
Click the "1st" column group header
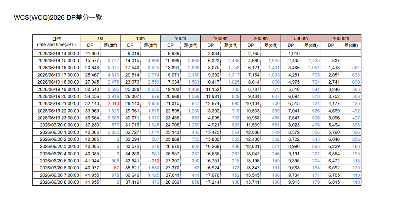(100, 38)
